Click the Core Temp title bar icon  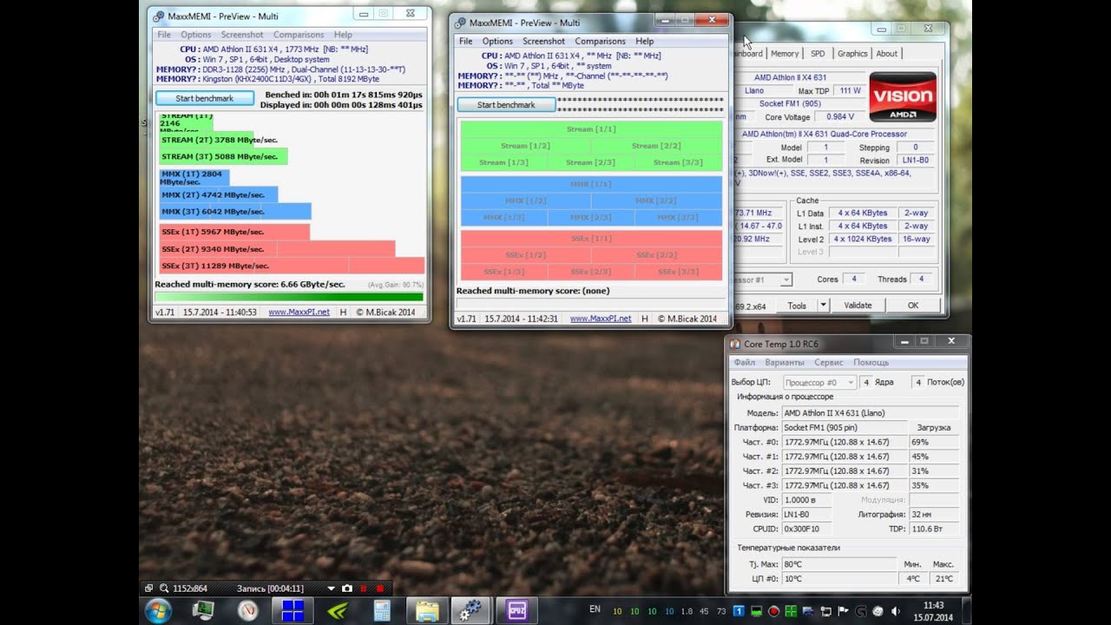coord(735,345)
